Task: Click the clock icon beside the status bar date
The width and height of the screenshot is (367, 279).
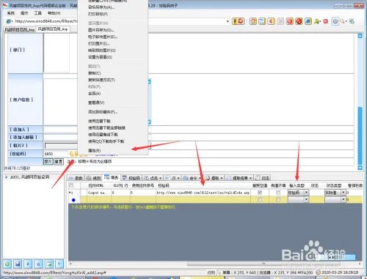Action: tap(318, 272)
